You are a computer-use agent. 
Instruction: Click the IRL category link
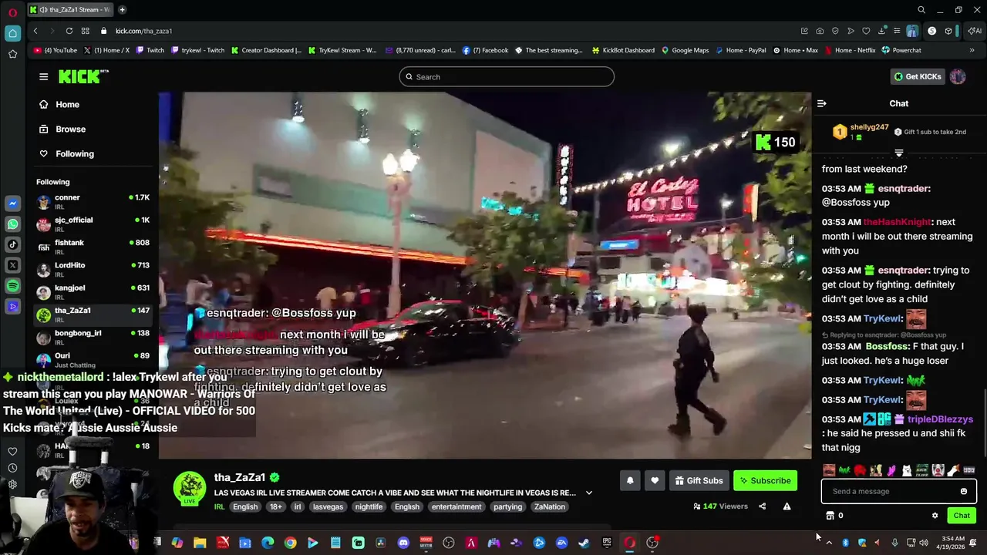pos(219,506)
